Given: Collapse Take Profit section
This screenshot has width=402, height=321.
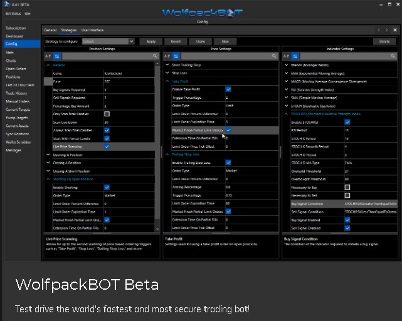Looking at the screenshot, I should click(x=167, y=81).
